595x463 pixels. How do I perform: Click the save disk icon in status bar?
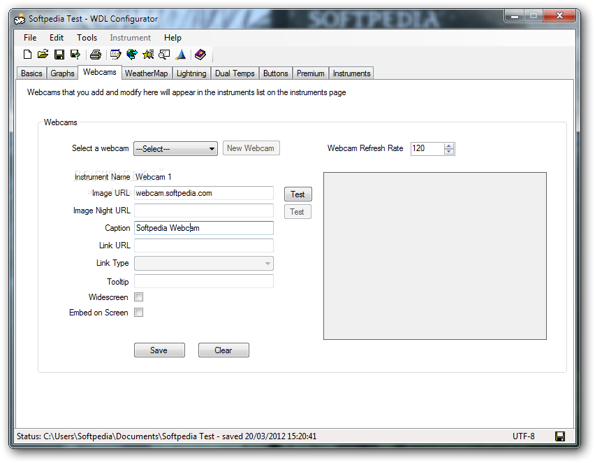pyautogui.click(x=559, y=436)
